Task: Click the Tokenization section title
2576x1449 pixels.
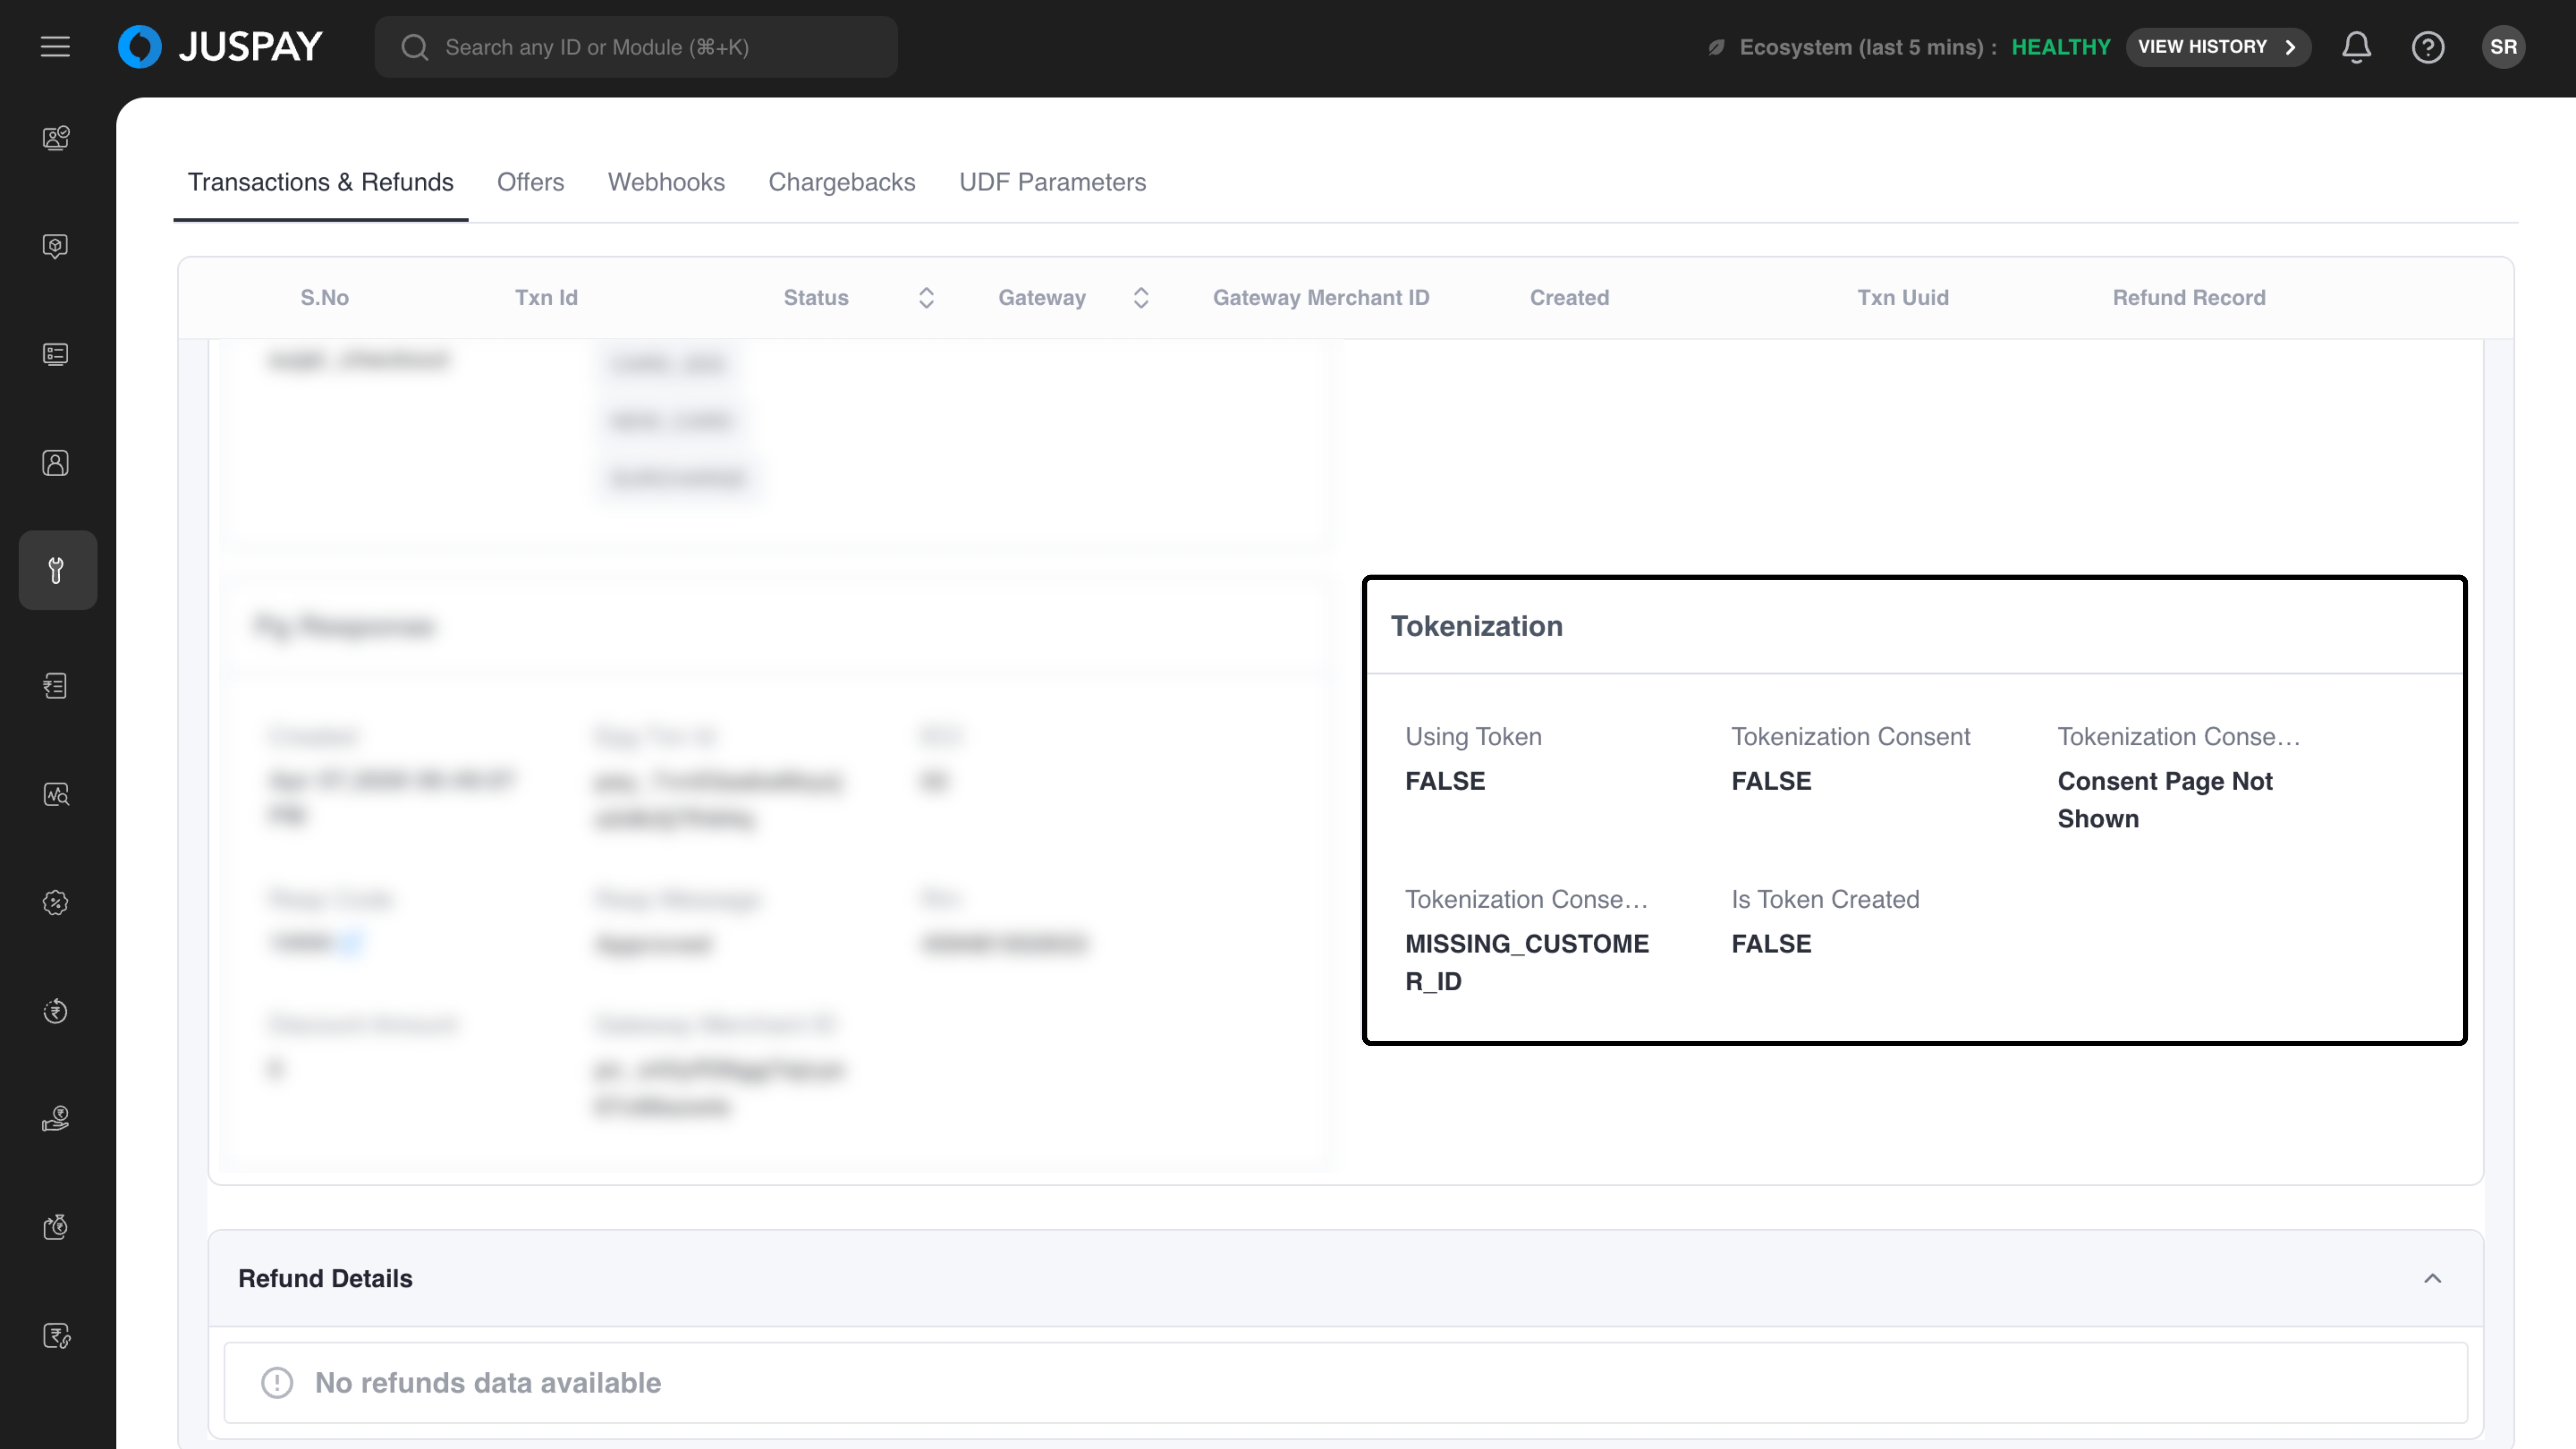Action: pos(1476,626)
